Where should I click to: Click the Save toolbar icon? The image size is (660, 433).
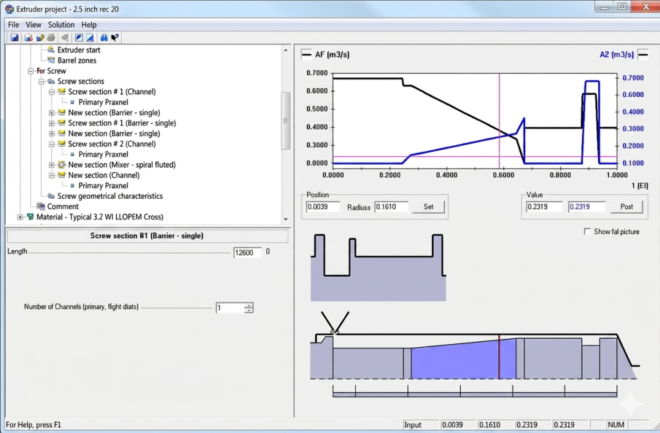(14, 37)
